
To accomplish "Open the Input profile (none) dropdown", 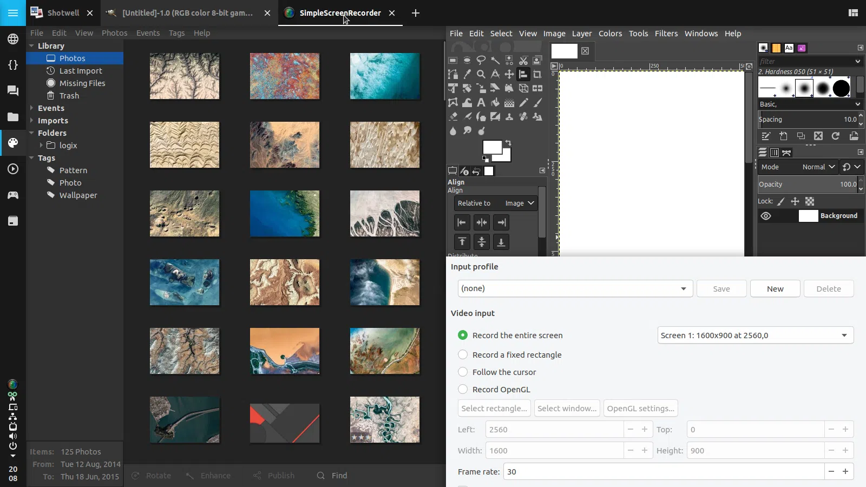I will tap(575, 288).
